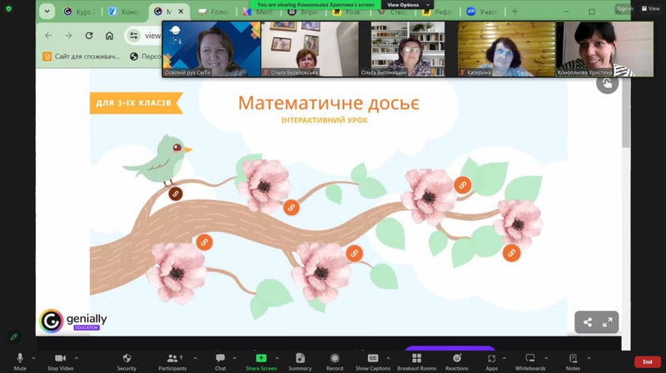The image size is (666, 373).
Task: Click the View layout button top right
Action: coord(650,8)
